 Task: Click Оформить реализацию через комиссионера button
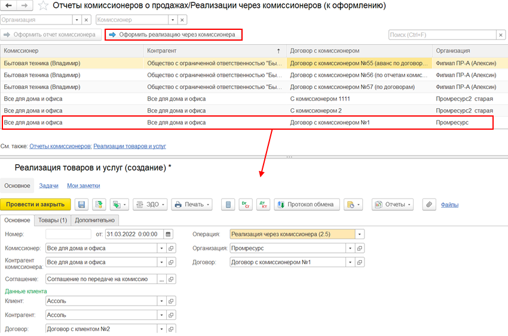173,35
